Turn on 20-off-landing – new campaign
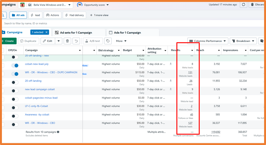The image size is (266, 145). point(15,57)
